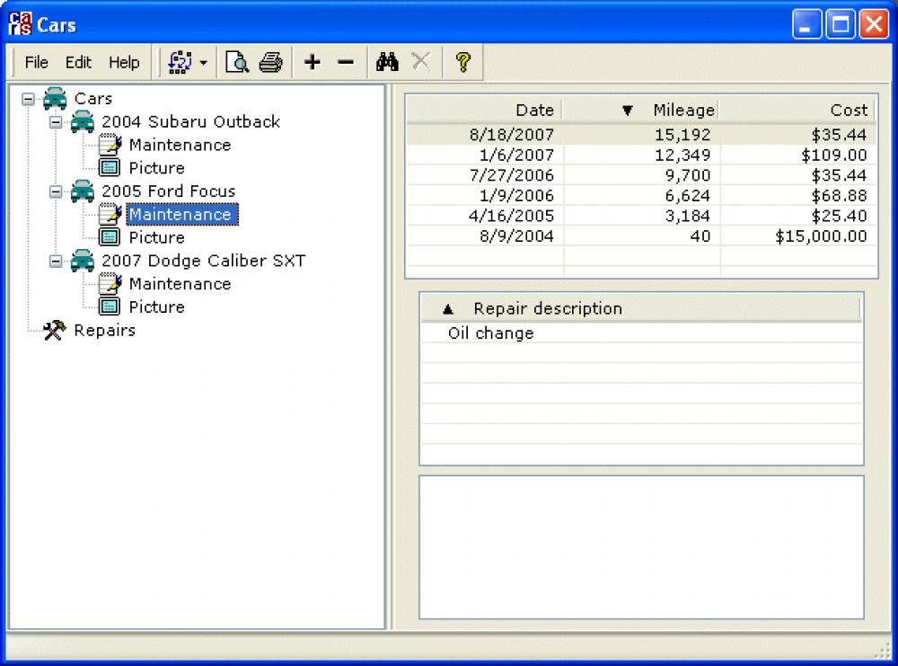Collapse the Cars root tree node

point(30,98)
